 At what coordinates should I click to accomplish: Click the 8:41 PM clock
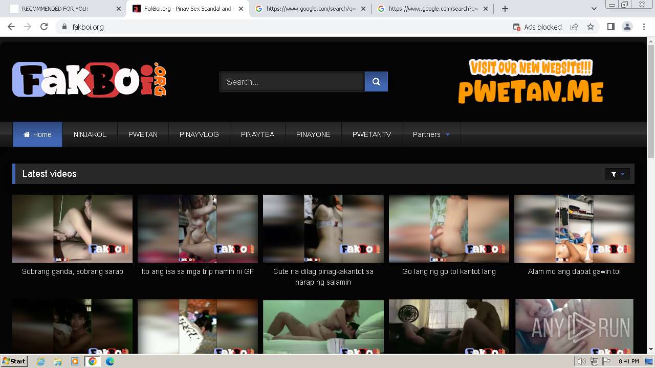[629, 361]
